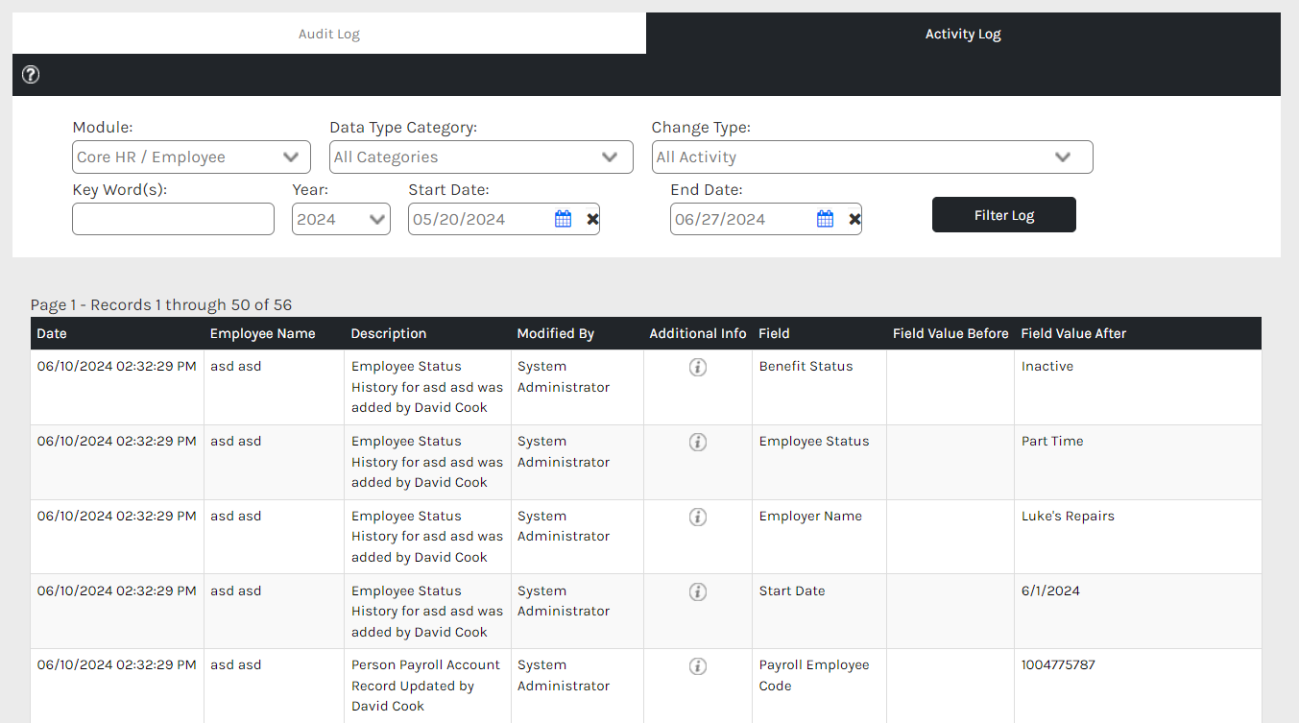
Task: Show additional info for Start Date field row
Action: [x=698, y=591]
